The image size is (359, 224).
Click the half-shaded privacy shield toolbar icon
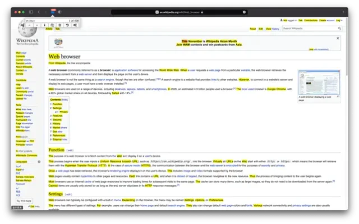coord(60,12)
